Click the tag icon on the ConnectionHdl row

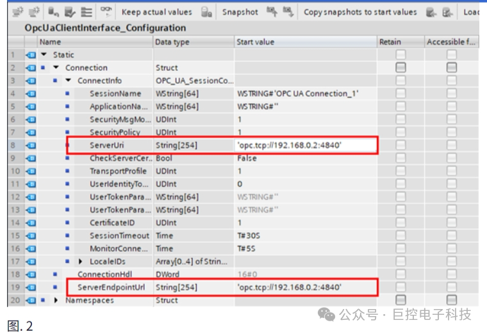(31, 274)
